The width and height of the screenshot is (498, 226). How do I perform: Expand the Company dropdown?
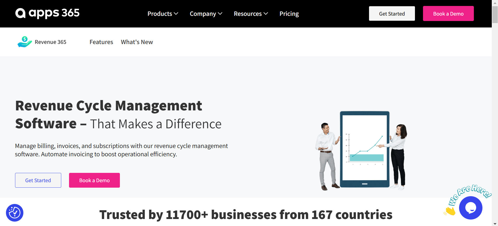click(206, 14)
